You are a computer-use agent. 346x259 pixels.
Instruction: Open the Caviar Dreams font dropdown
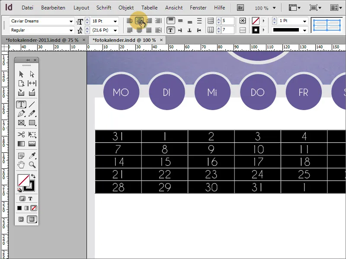[71, 21]
